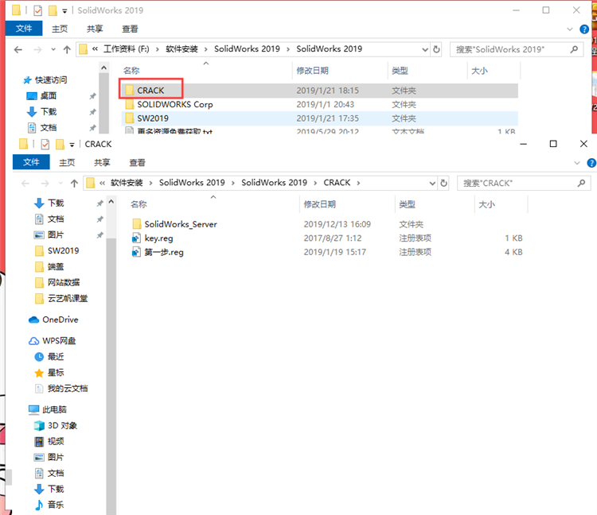Focus search box in SolidWorks 2019 window
Image resolution: width=597 pixels, height=515 pixels.
pos(517,49)
